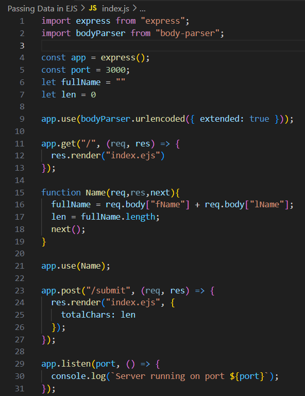This screenshot has width=305, height=396.
Task: Click line number 1 in the gutter
Action: (x=22, y=21)
